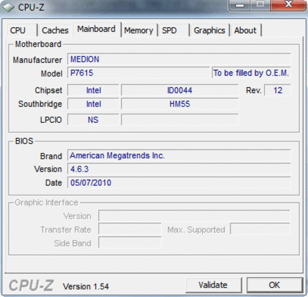Screen dimensions: 308x297
Task: Close the CPU-Z window
Action: [288, 5]
